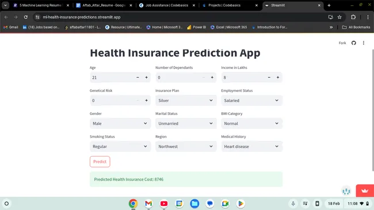Image resolution: width=374 pixels, height=210 pixels.
Task: Click the Predict button
Action: [100, 162]
